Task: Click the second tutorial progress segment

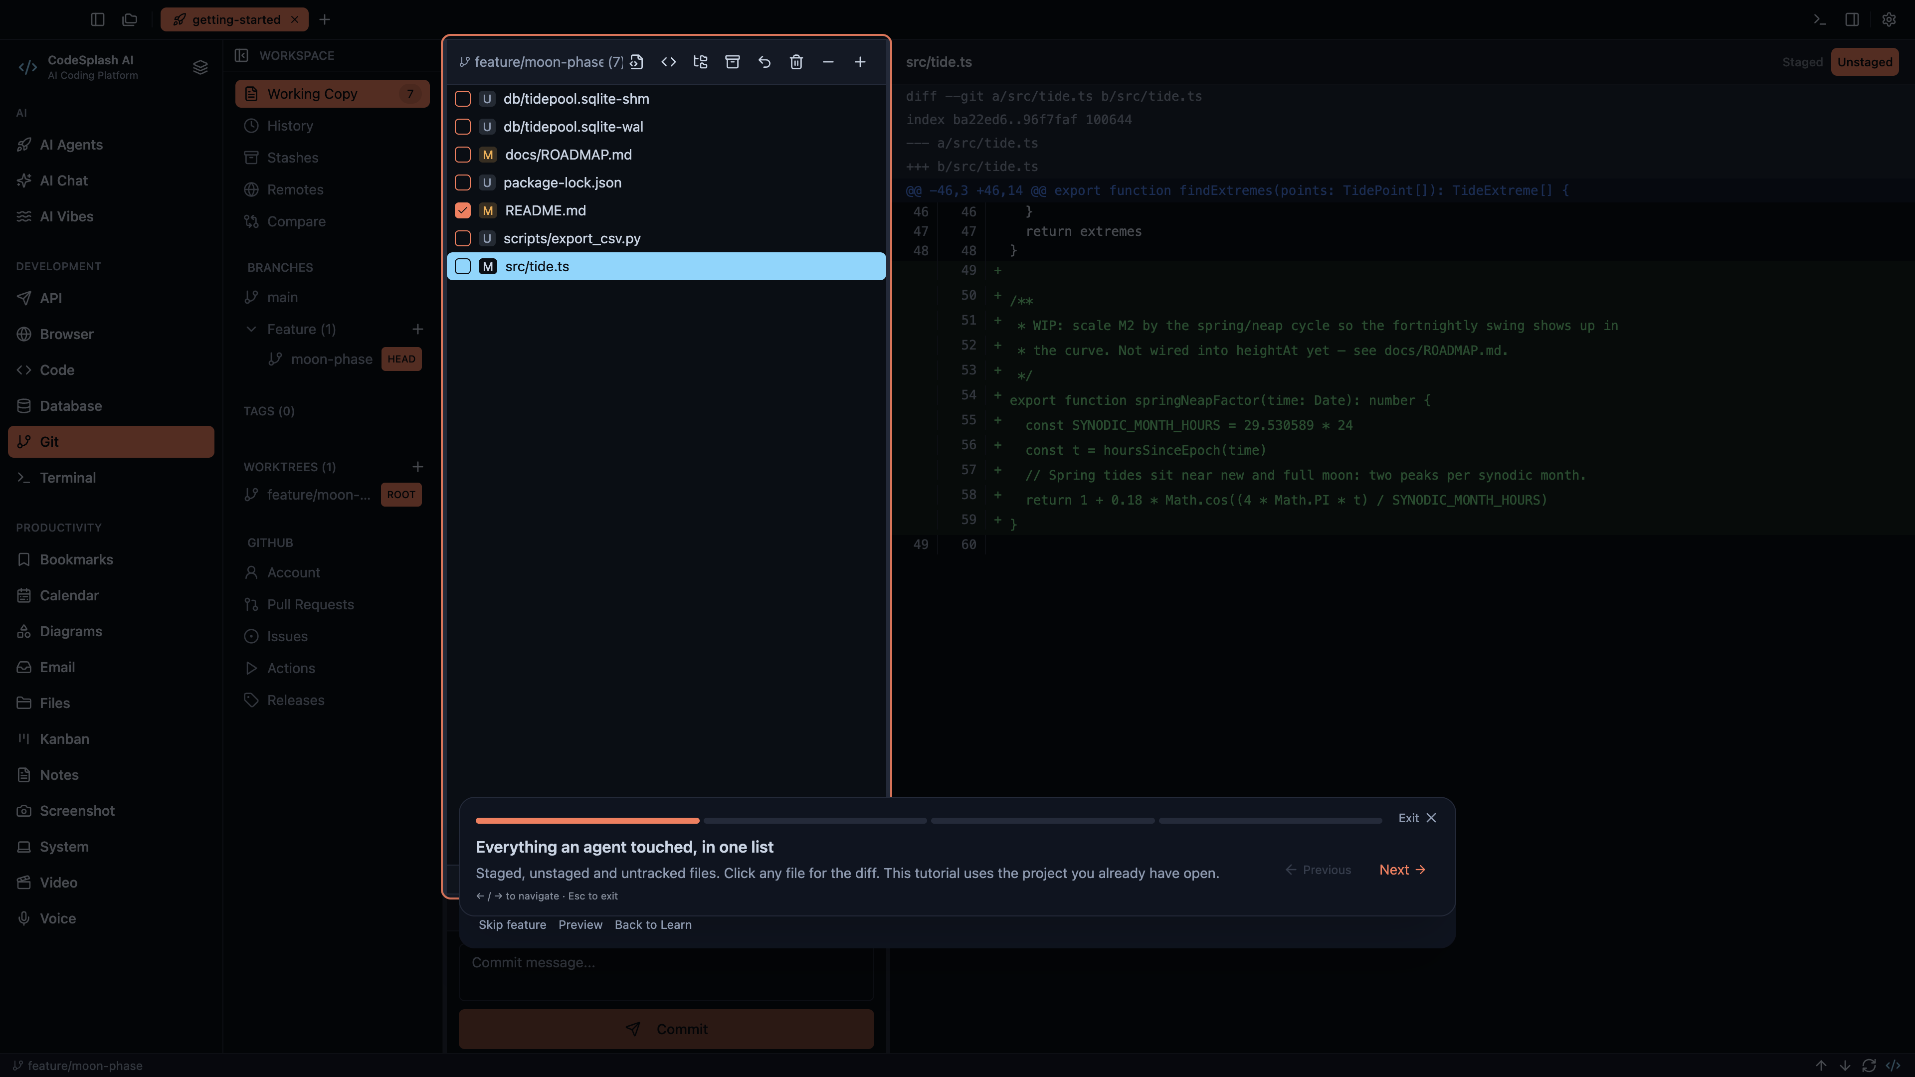Action: point(815,821)
